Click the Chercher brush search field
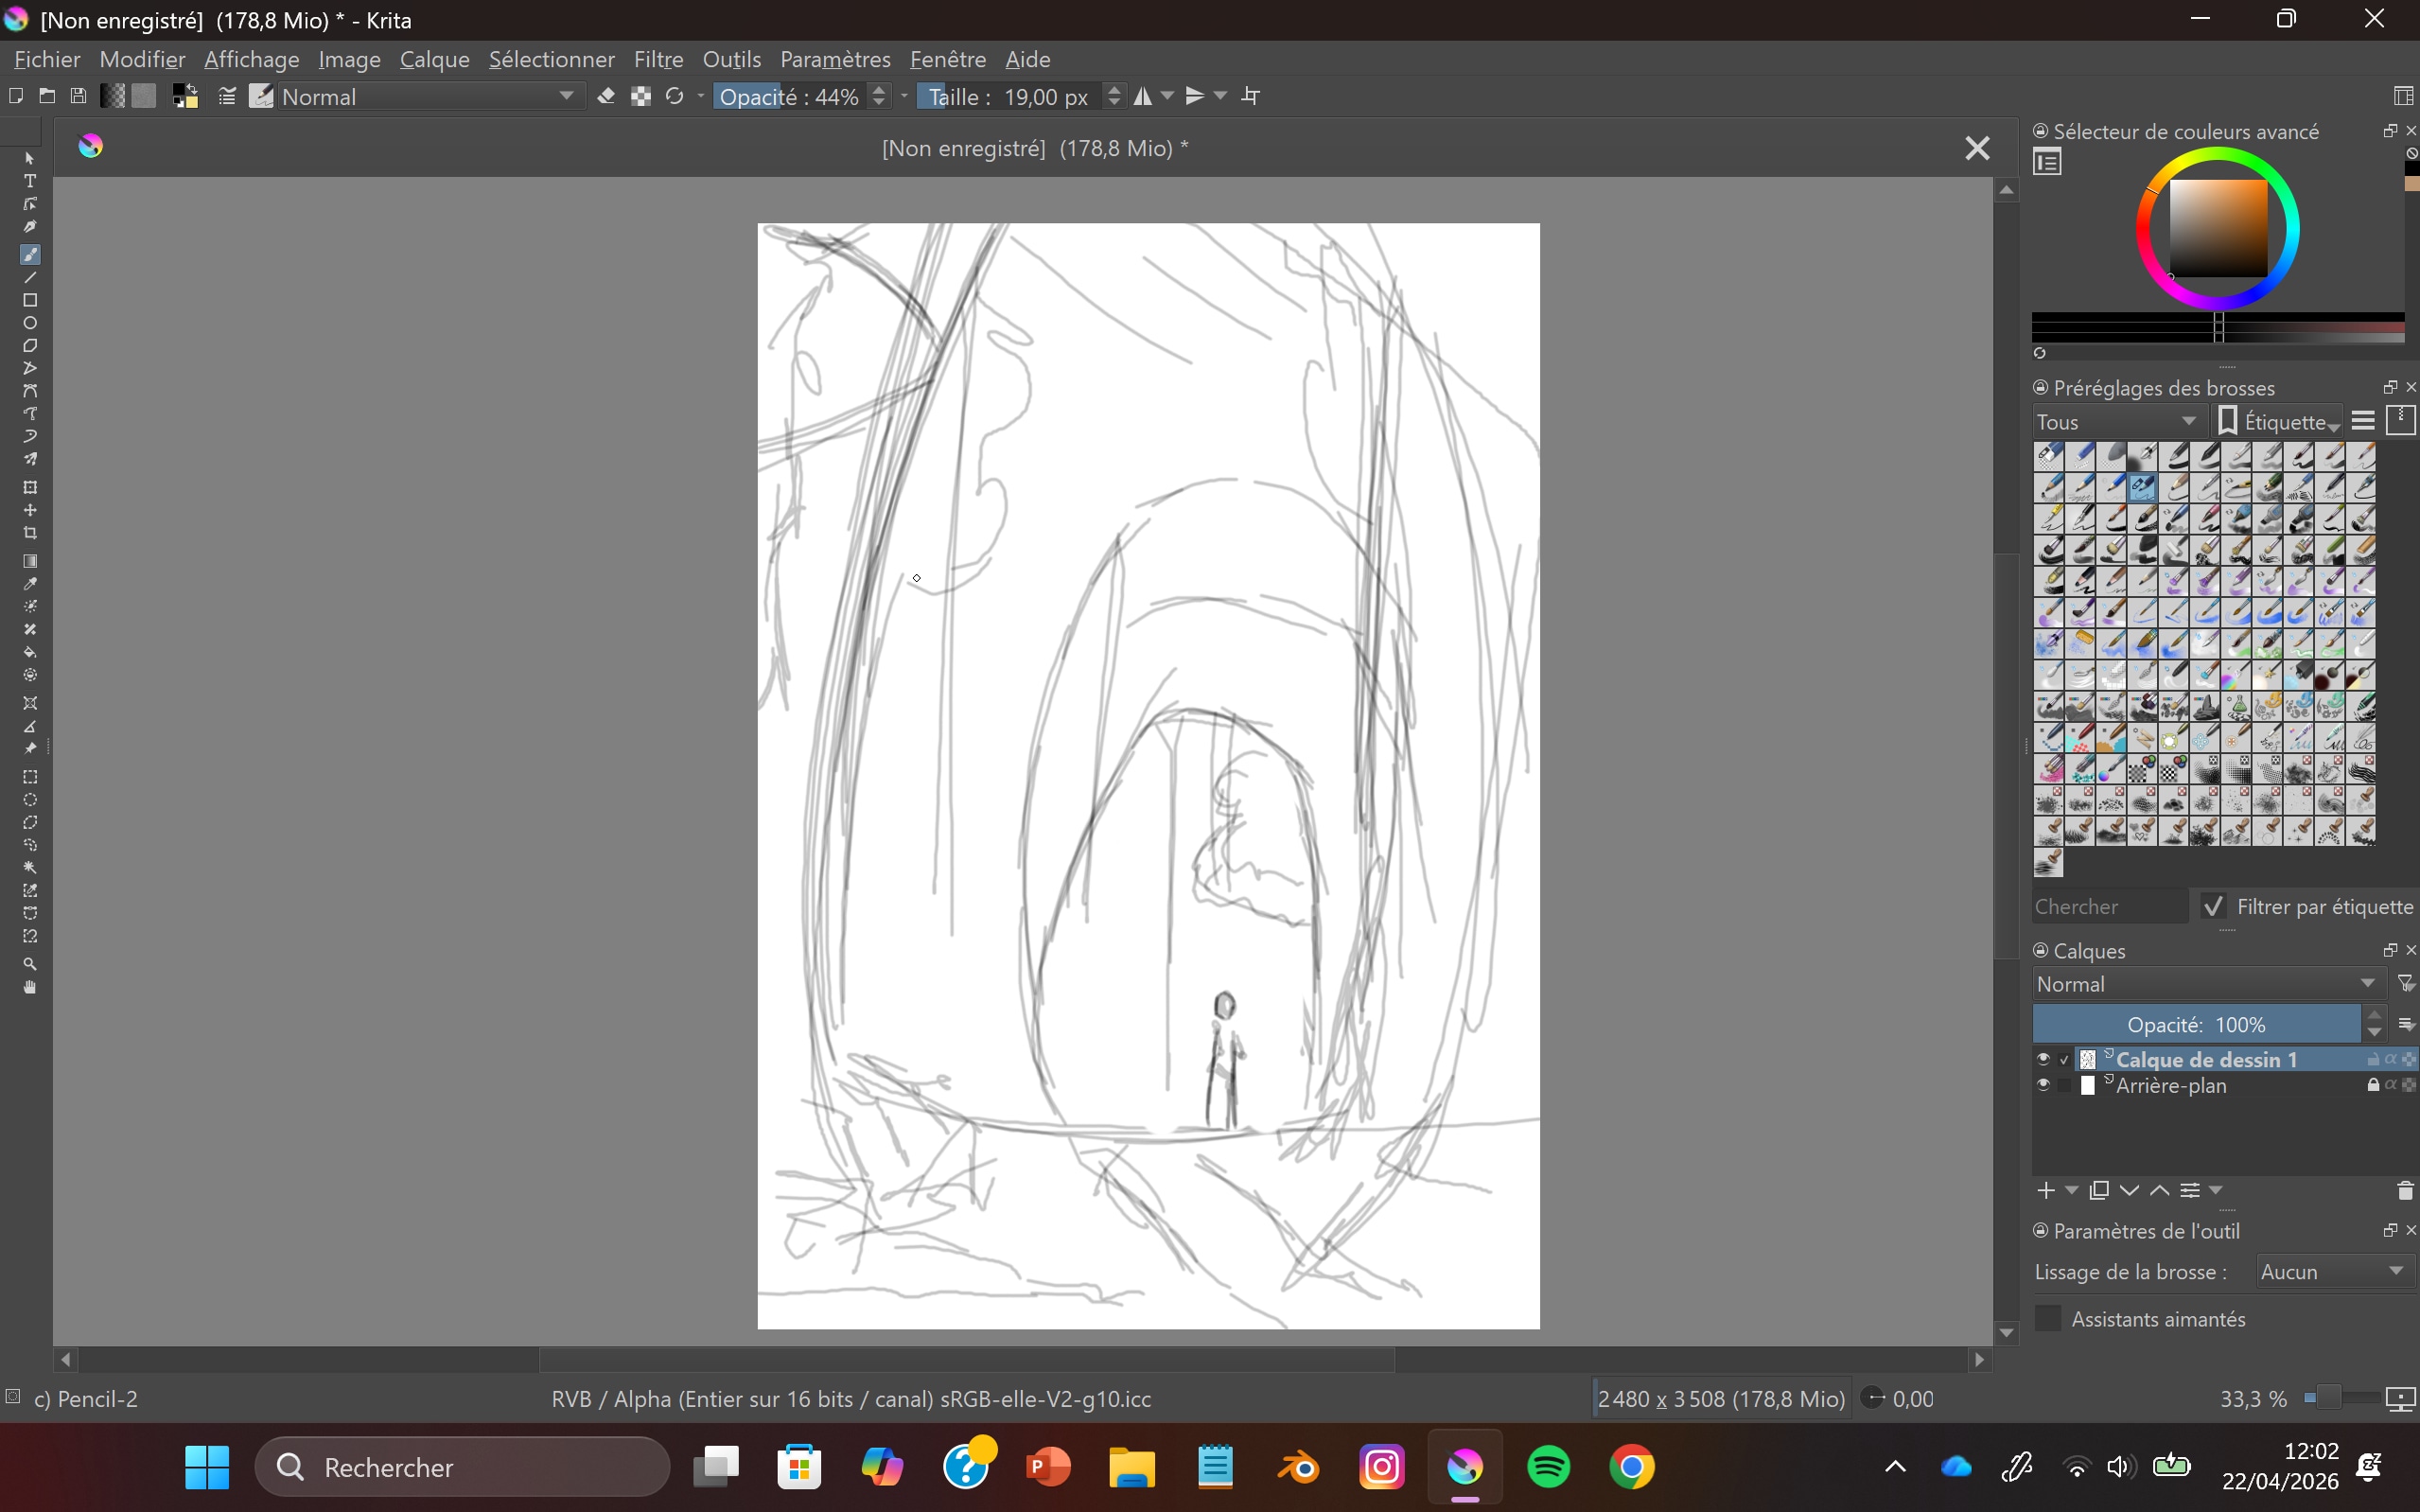The image size is (2420, 1512). [2107, 906]
